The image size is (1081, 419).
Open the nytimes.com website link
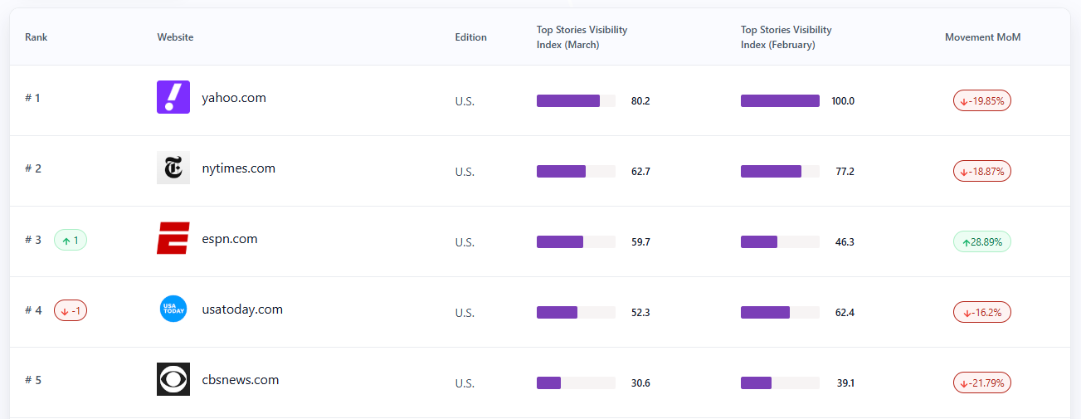(x=238, y=168)
